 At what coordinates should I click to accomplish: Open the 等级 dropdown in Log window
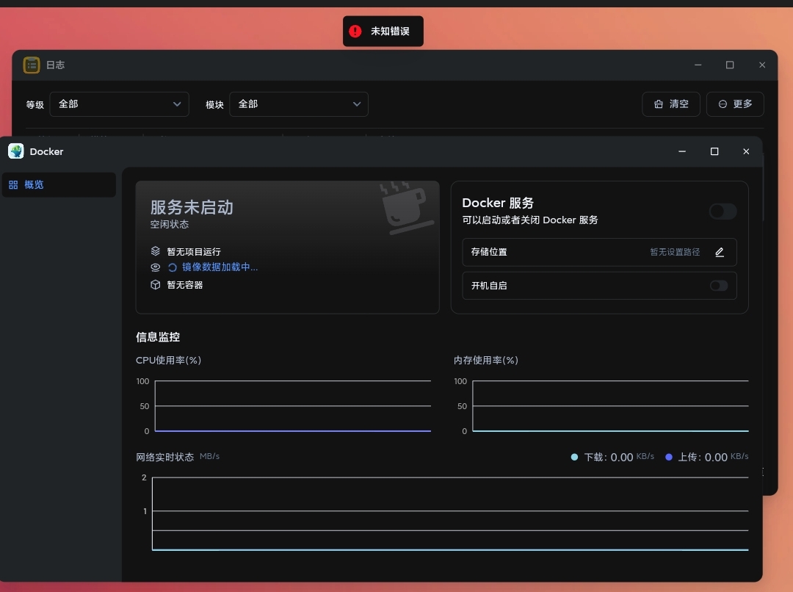pos(120,104)
